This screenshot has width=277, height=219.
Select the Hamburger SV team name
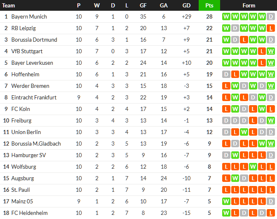pos(28,155)
